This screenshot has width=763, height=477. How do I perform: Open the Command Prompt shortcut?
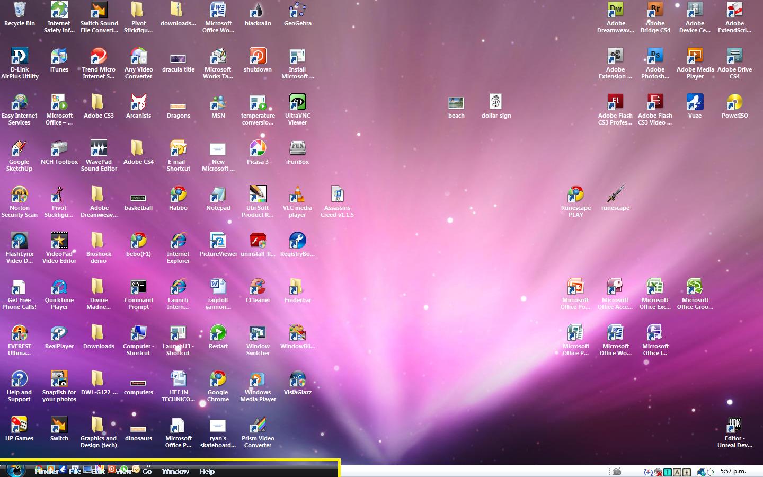[139, 294]
